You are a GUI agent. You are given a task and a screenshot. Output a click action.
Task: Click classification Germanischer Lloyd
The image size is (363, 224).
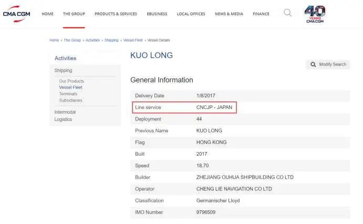218,201
